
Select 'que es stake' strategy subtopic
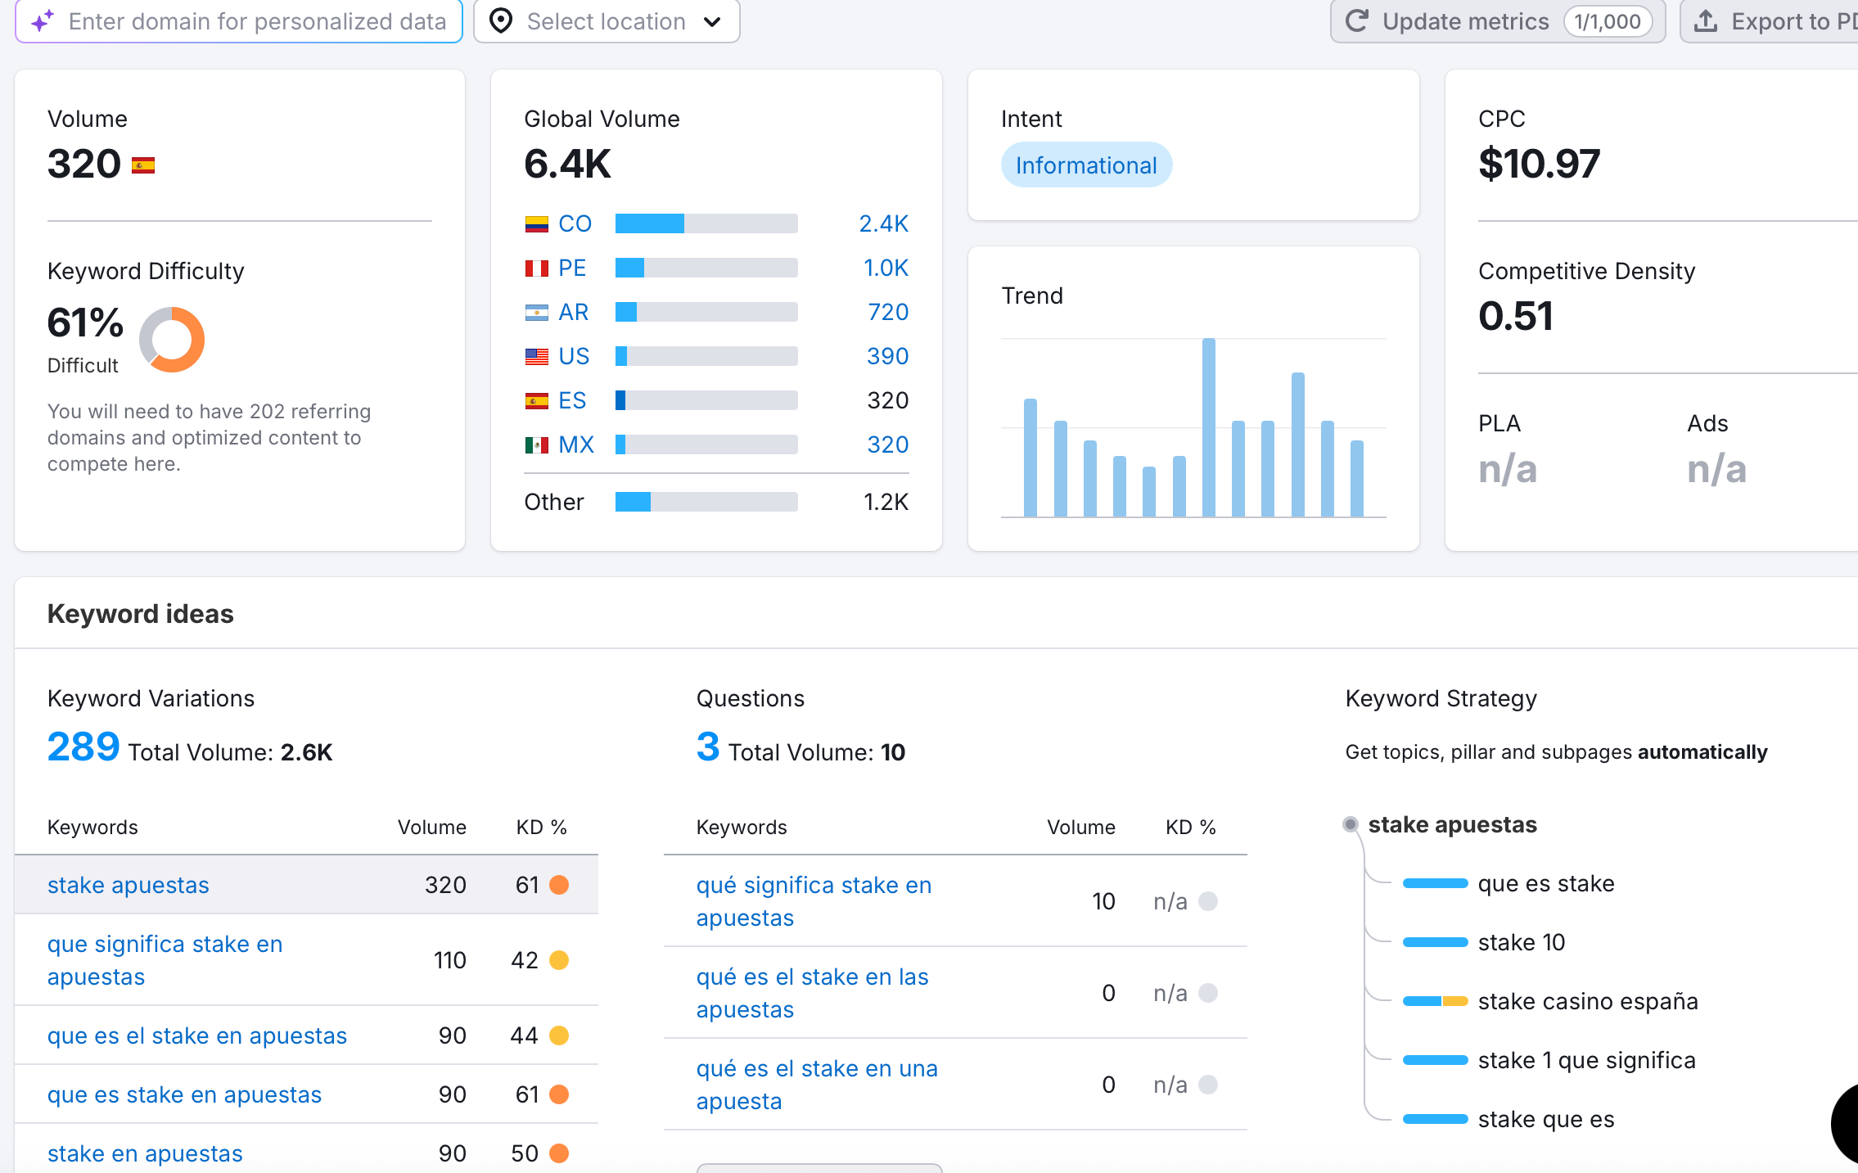tap(1545, 883)
